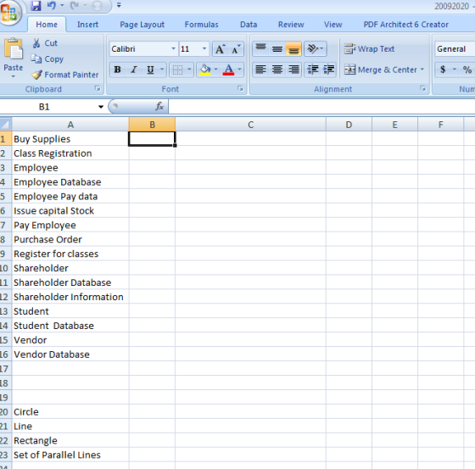
Task: Decrease font size with Shrink Font
Action: 236,49
